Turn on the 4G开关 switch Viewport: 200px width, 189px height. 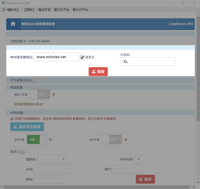coord(112,139)
